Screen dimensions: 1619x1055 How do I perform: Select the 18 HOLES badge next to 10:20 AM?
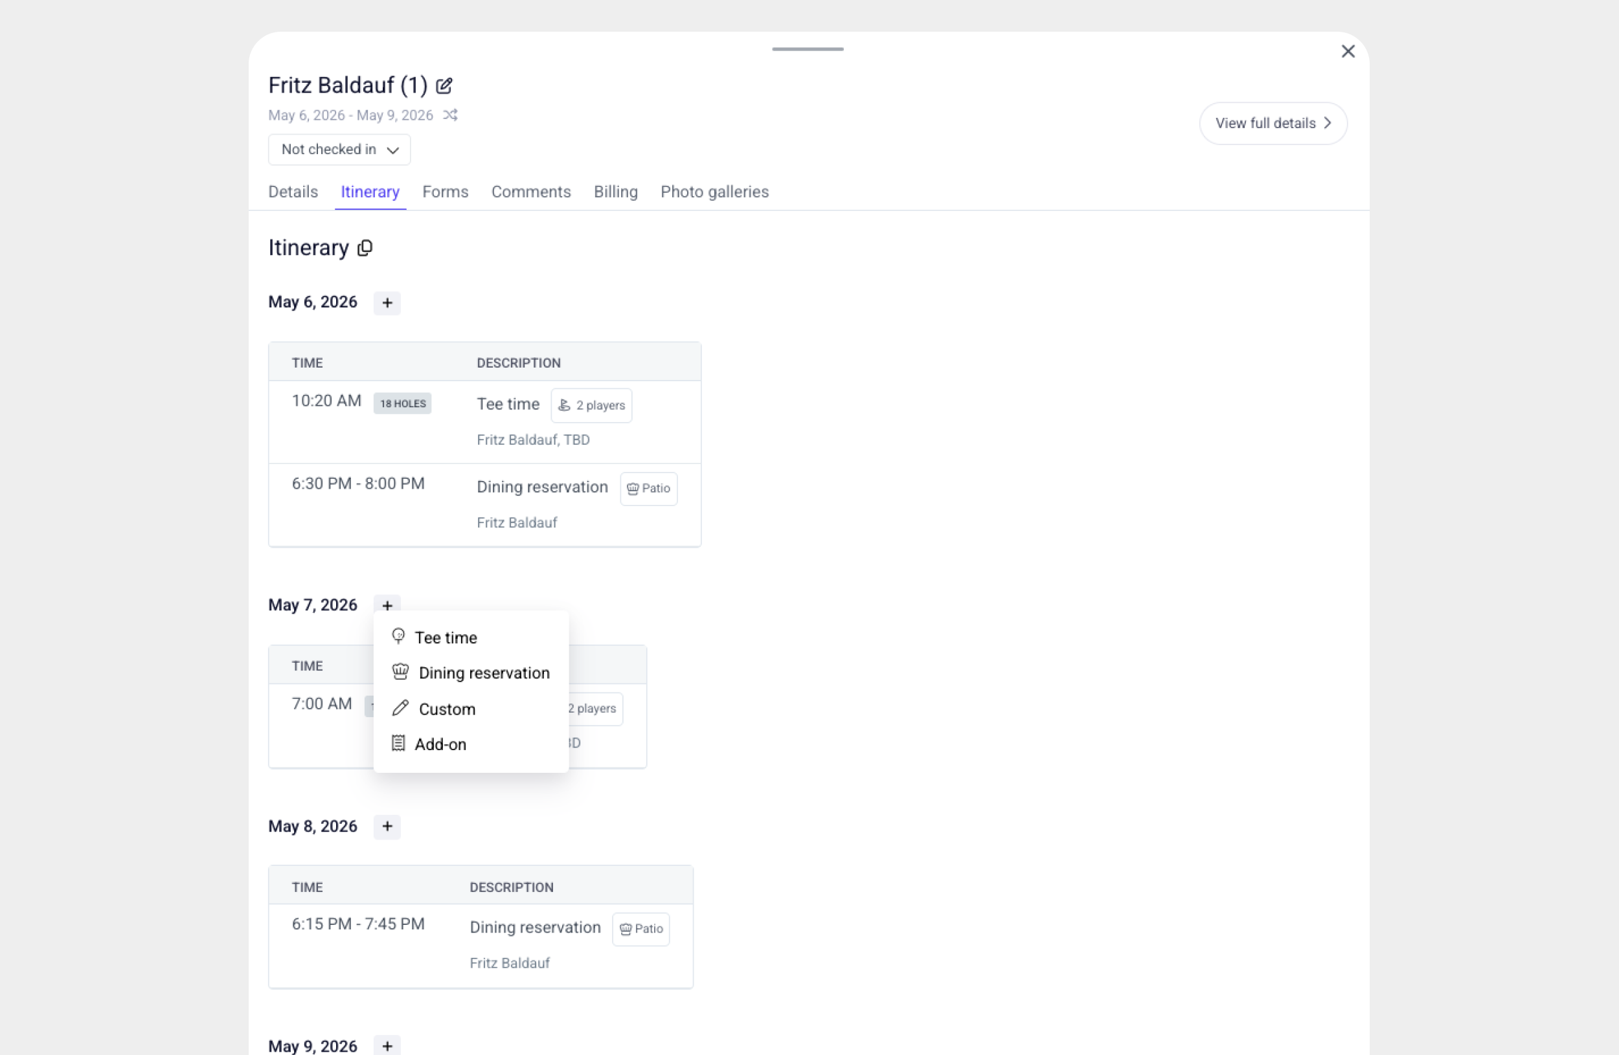(x=402, y=403)
